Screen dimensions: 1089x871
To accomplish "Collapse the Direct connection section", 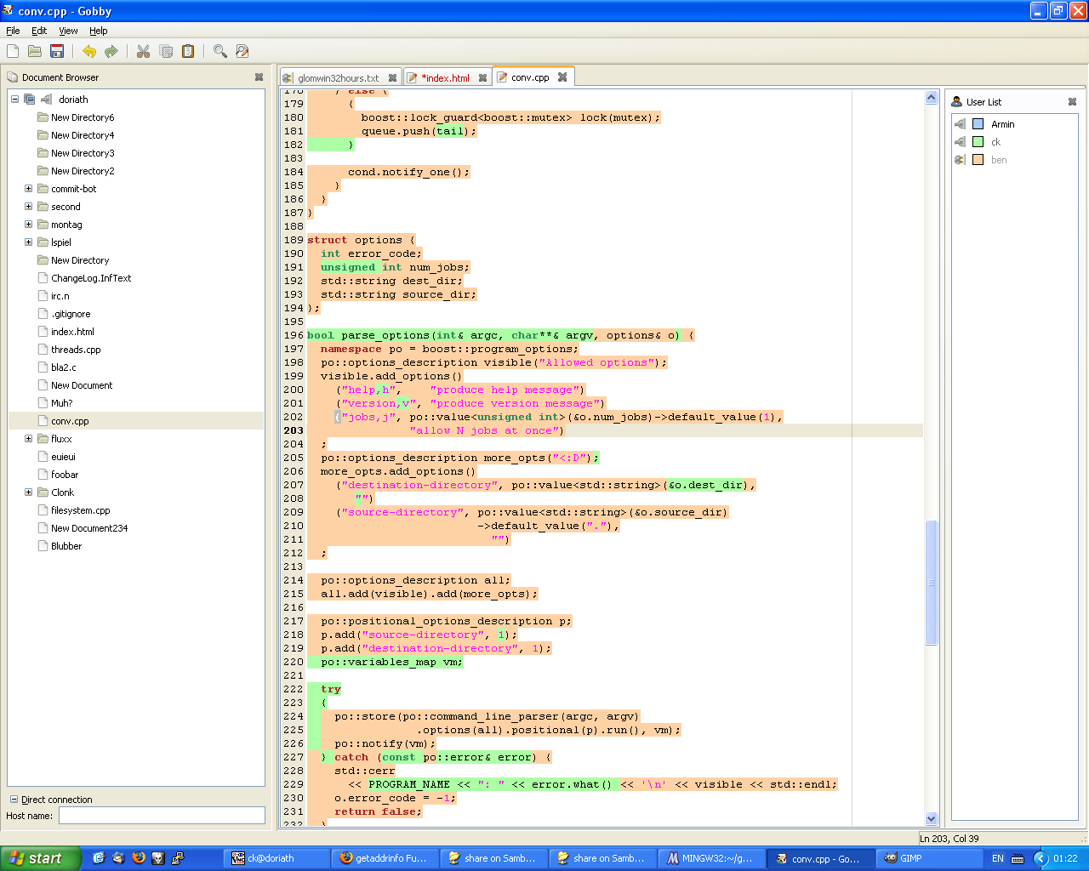I will pos(13,800).
